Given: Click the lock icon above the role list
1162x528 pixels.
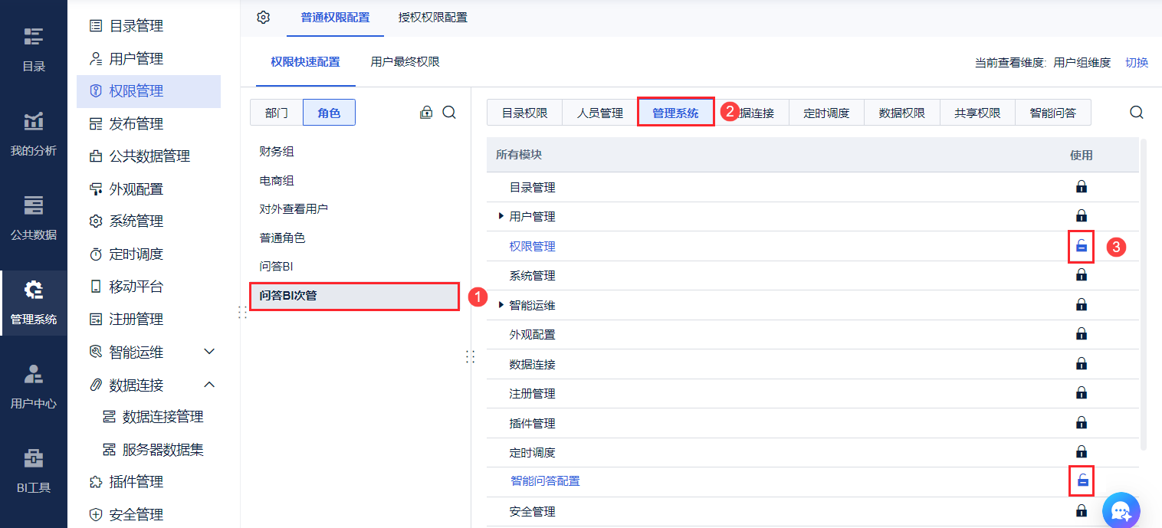Looking at the screenshot, I should [426, 113].
